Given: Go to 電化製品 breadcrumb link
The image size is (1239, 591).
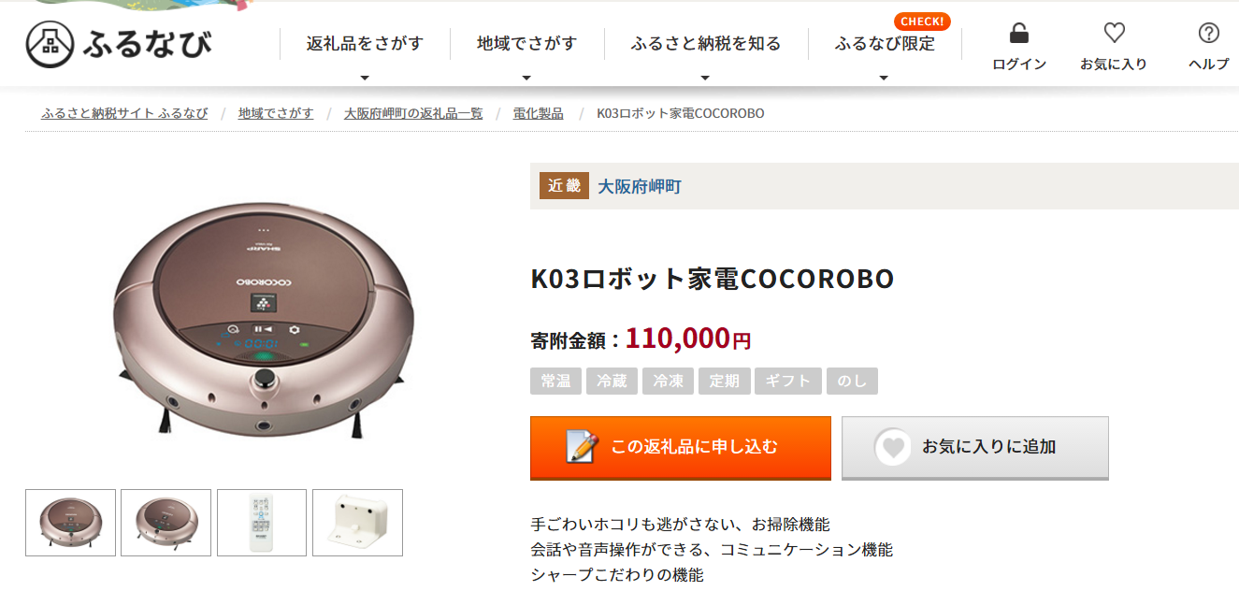Looking at the screenshot, I should pyautogui.click(x=539, y=113).
